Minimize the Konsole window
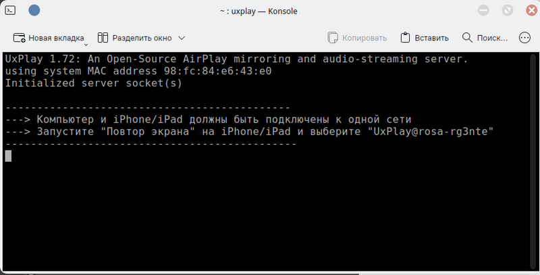 point(484,11)
